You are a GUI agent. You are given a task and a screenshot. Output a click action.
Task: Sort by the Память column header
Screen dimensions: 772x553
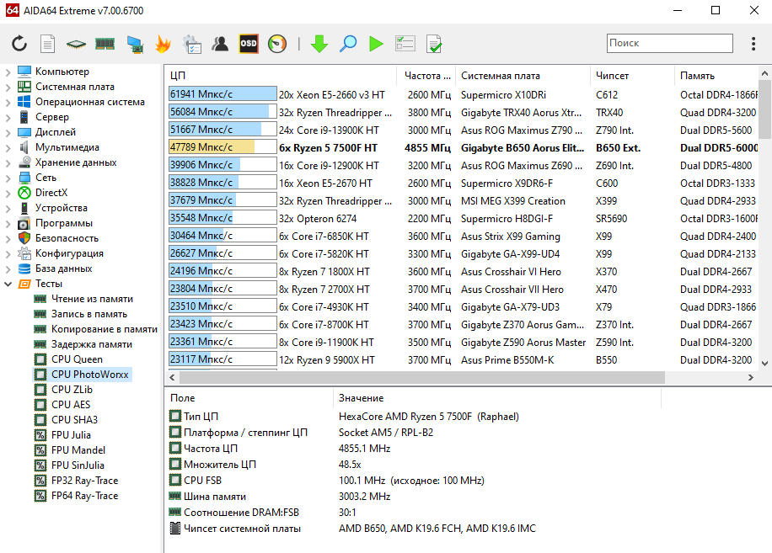point(716,76)
